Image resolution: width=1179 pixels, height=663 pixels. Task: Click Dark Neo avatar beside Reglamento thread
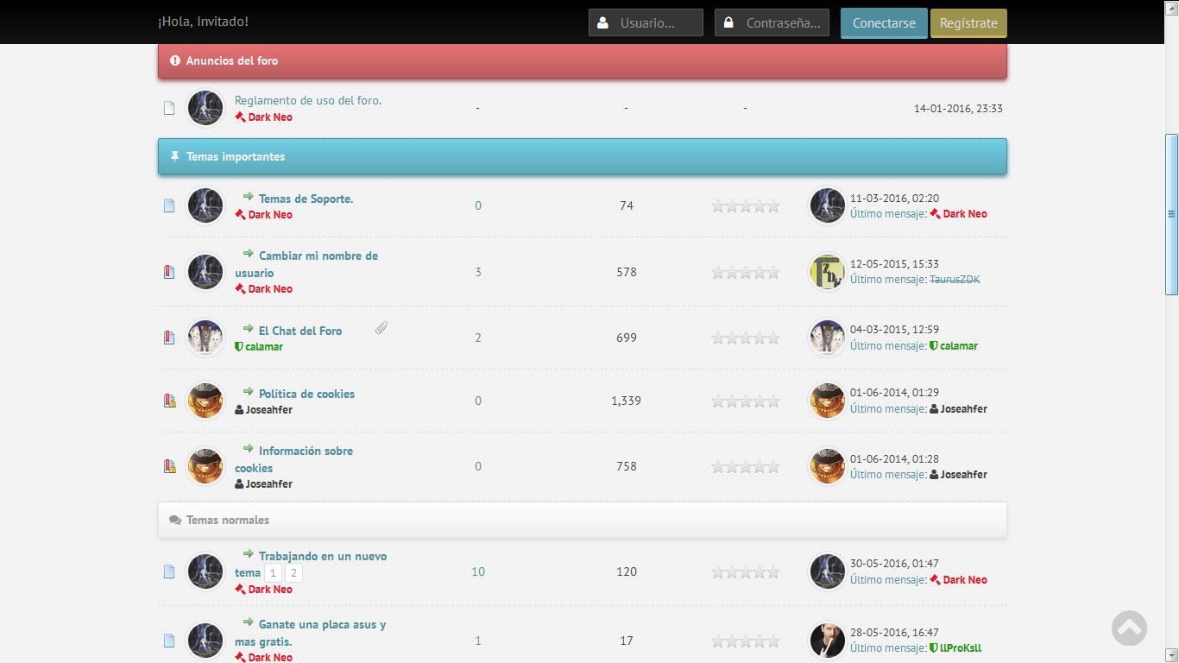point(205,108)
